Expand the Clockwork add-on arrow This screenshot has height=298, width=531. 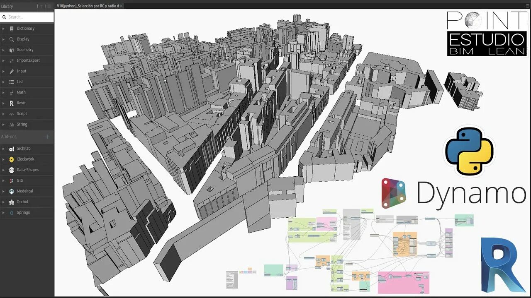(3, 159)
